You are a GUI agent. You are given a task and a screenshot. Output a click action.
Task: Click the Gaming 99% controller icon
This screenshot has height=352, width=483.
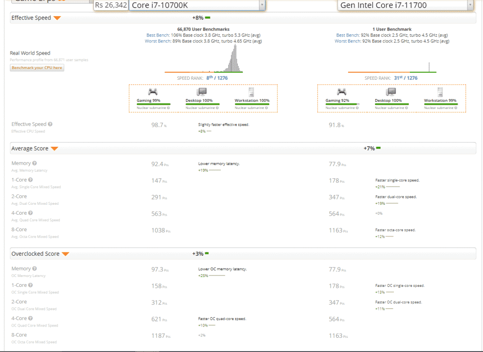click(x=153, y=92)
